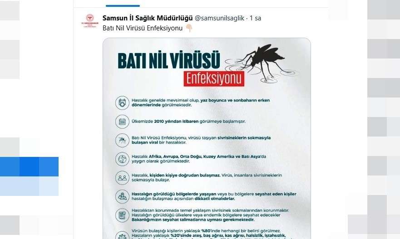Open the tweet's '1 sa' timestamp
400x239 pixels.
click(x=255, y=18)
